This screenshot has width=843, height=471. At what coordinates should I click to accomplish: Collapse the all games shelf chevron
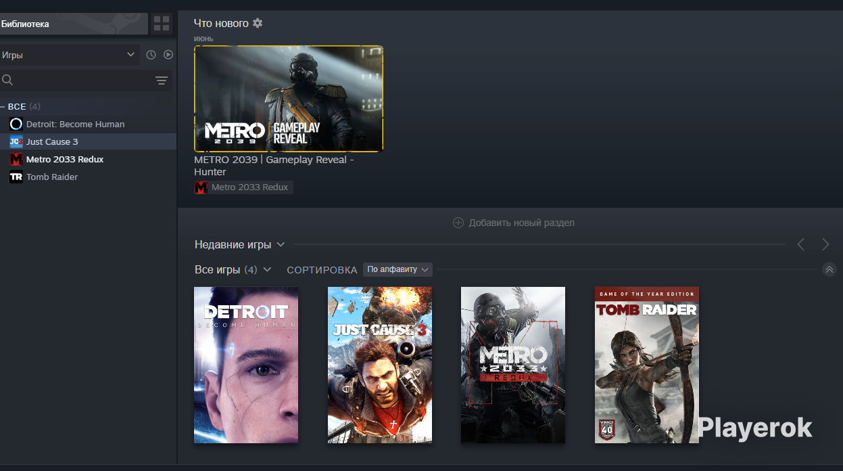(x=829, y=269)
